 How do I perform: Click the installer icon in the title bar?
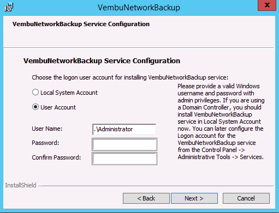click(9, 7)
